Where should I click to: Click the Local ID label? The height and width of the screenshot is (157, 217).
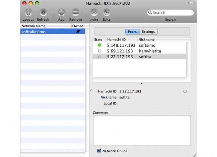[110, 103]
